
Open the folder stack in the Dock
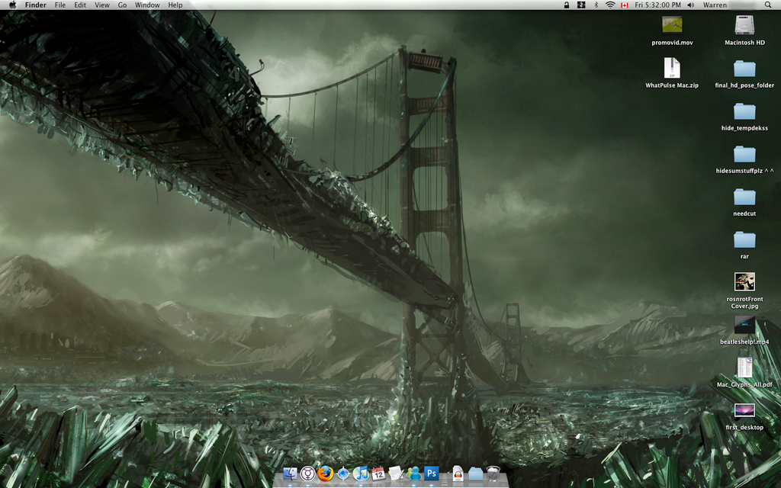(x=476, y=474)
